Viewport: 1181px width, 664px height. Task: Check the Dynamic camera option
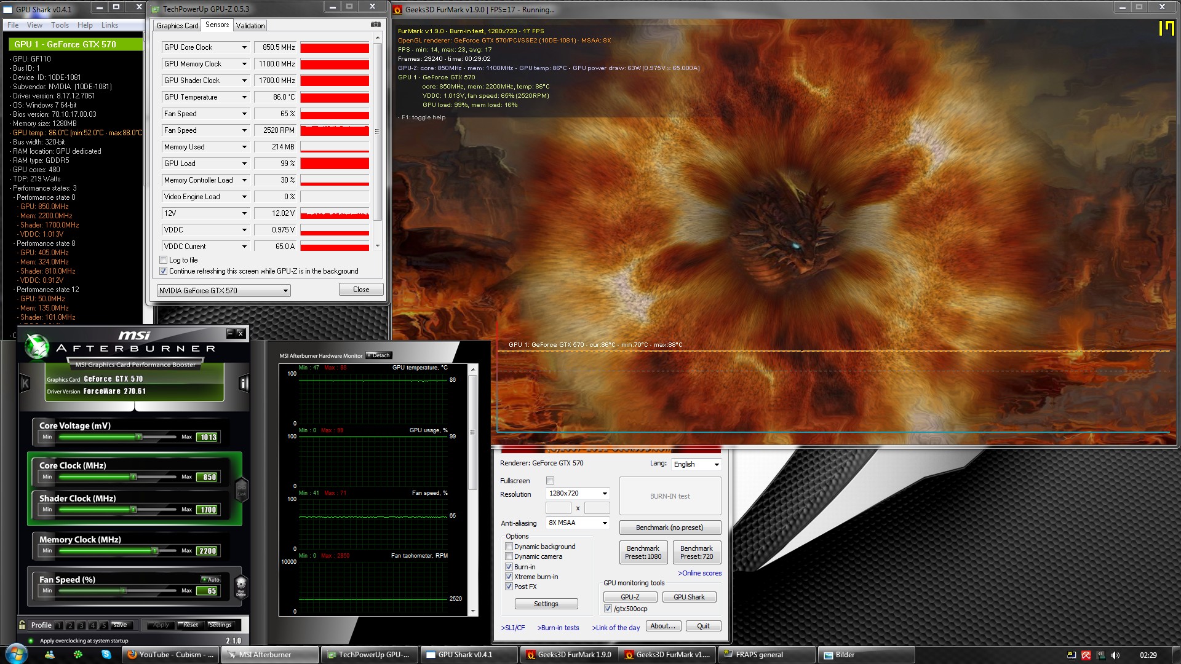tap(509, 556)
